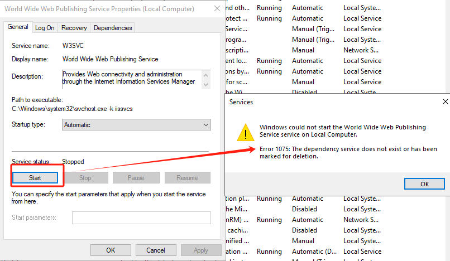Click the Display name value text
The width and height of the screenshot is (450, 261).
[110, 59]
